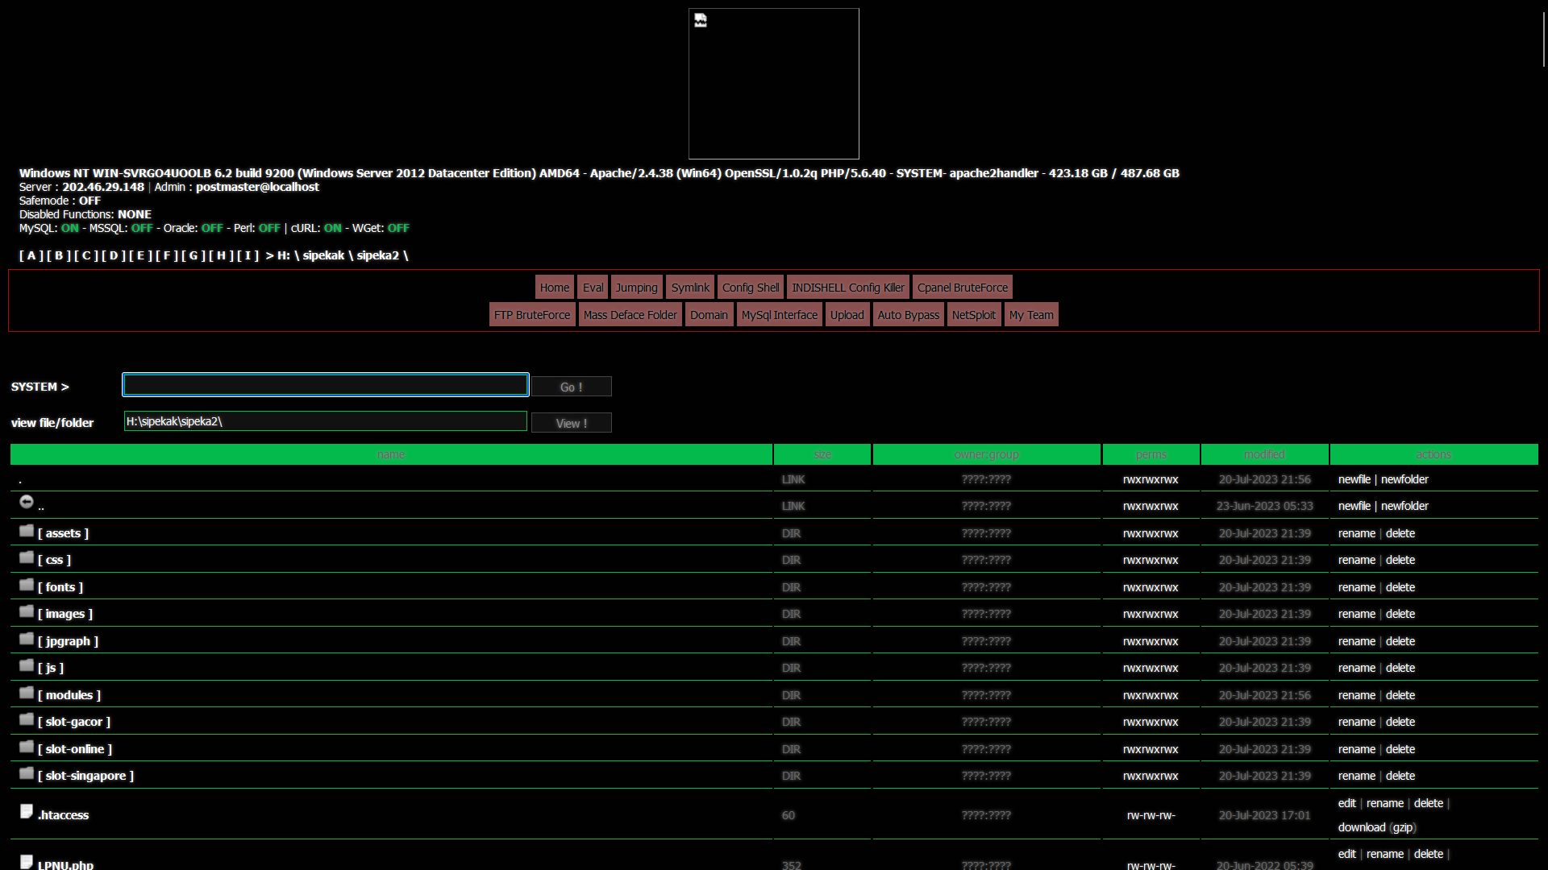Click the folder icon beside modules

pos(27,693)
